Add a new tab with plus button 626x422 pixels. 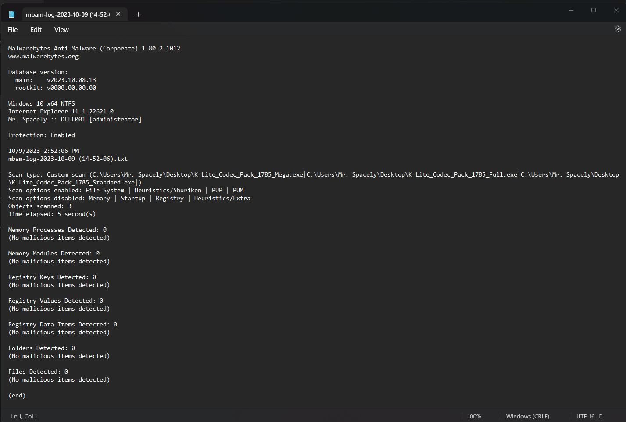138,14
